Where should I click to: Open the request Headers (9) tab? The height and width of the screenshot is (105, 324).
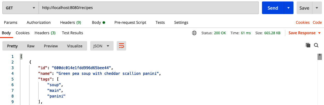(70, 22)
